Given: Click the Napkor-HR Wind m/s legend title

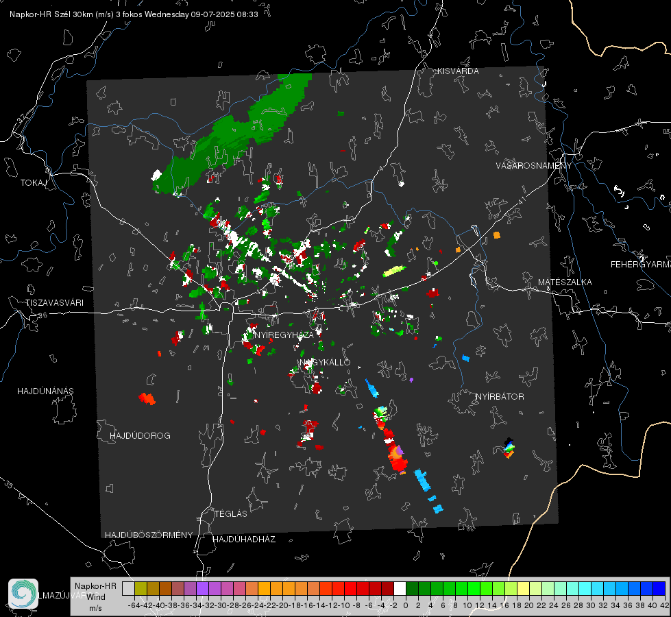Looking at the screenshot, I should point(95,597).
